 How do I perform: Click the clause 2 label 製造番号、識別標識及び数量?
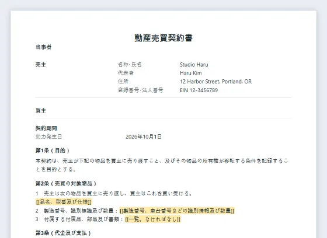[x=79, y=211]
